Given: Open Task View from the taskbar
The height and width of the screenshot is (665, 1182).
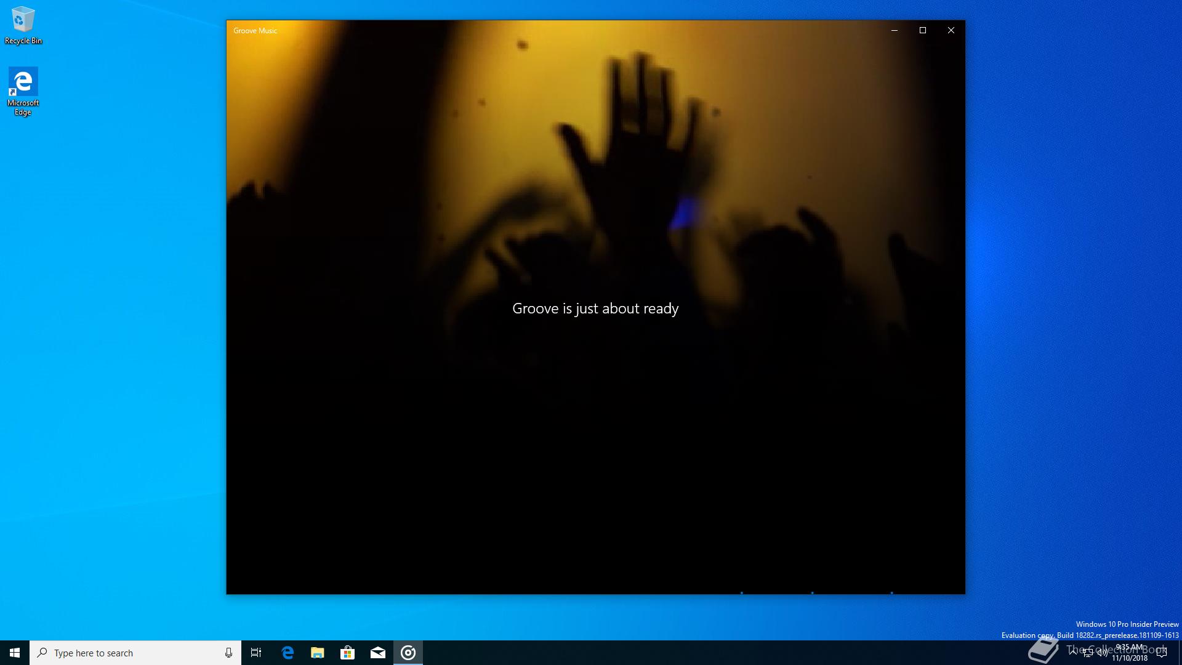Looking at the screenshot, I should pos(256,653).
